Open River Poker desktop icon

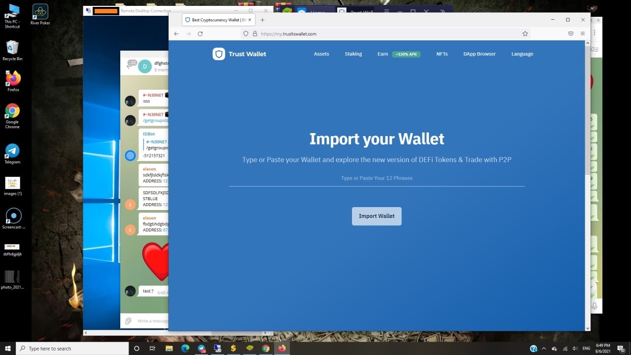coord(40,15)
